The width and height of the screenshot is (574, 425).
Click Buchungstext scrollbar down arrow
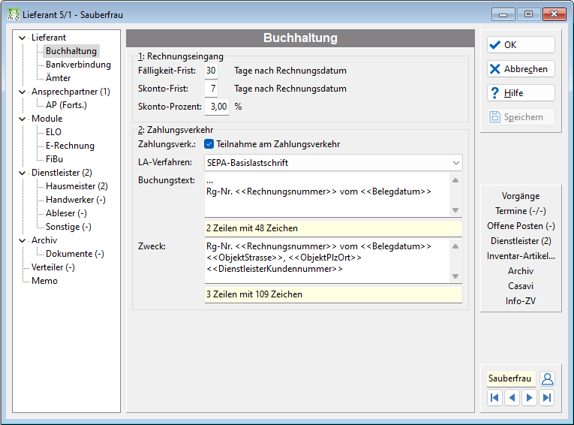tap(455, 210)
